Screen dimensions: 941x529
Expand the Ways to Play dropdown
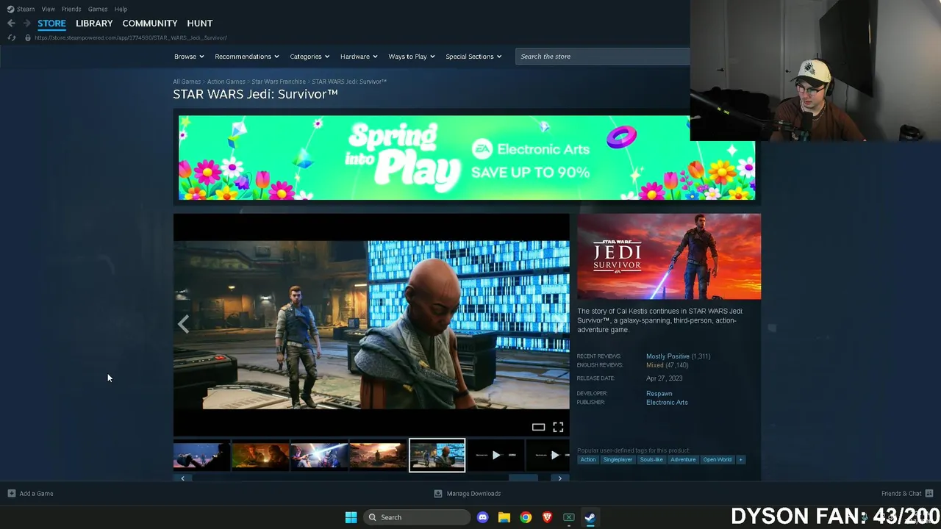pos(411,57)
